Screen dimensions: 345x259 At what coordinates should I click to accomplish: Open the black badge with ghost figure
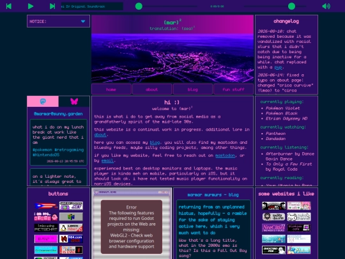(x=273, y=250)
